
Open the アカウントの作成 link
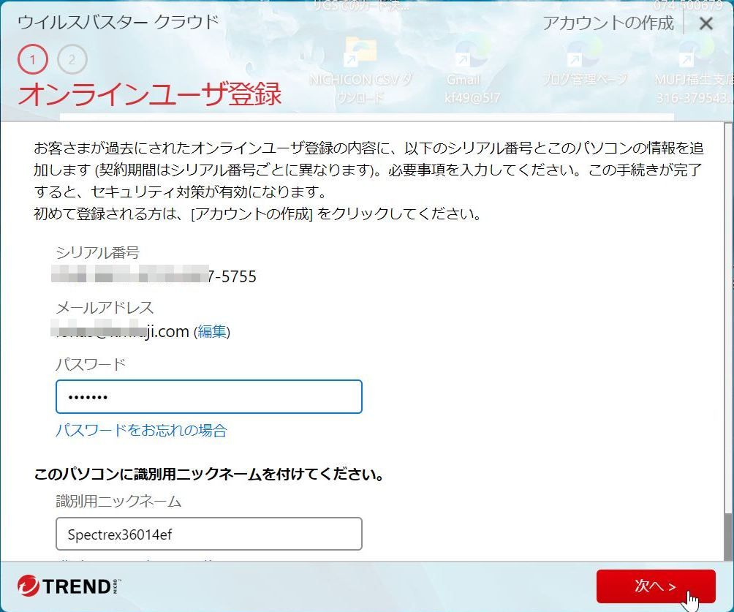[x=608, y=23]
